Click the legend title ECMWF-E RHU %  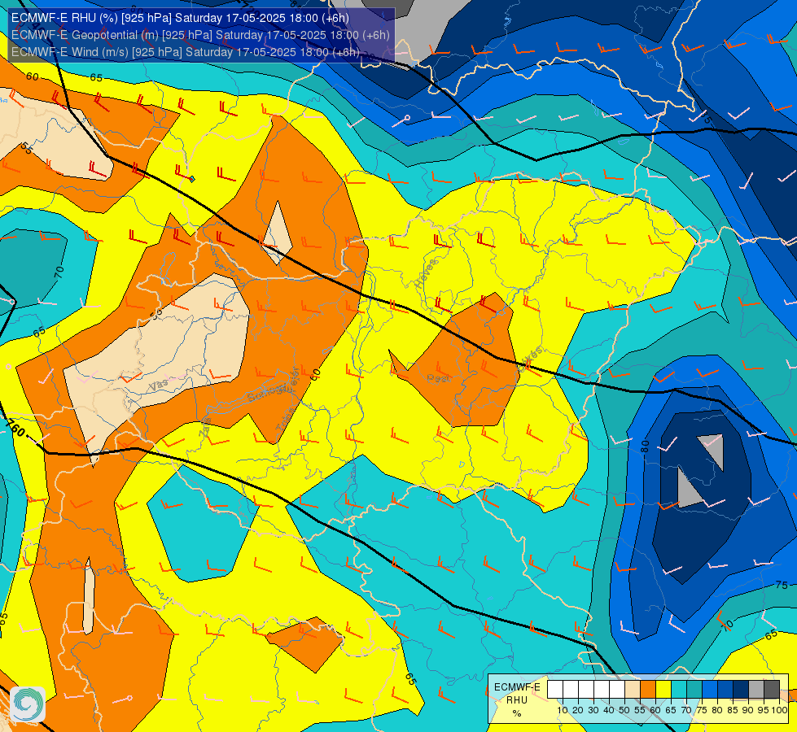[x=517, y=700]
